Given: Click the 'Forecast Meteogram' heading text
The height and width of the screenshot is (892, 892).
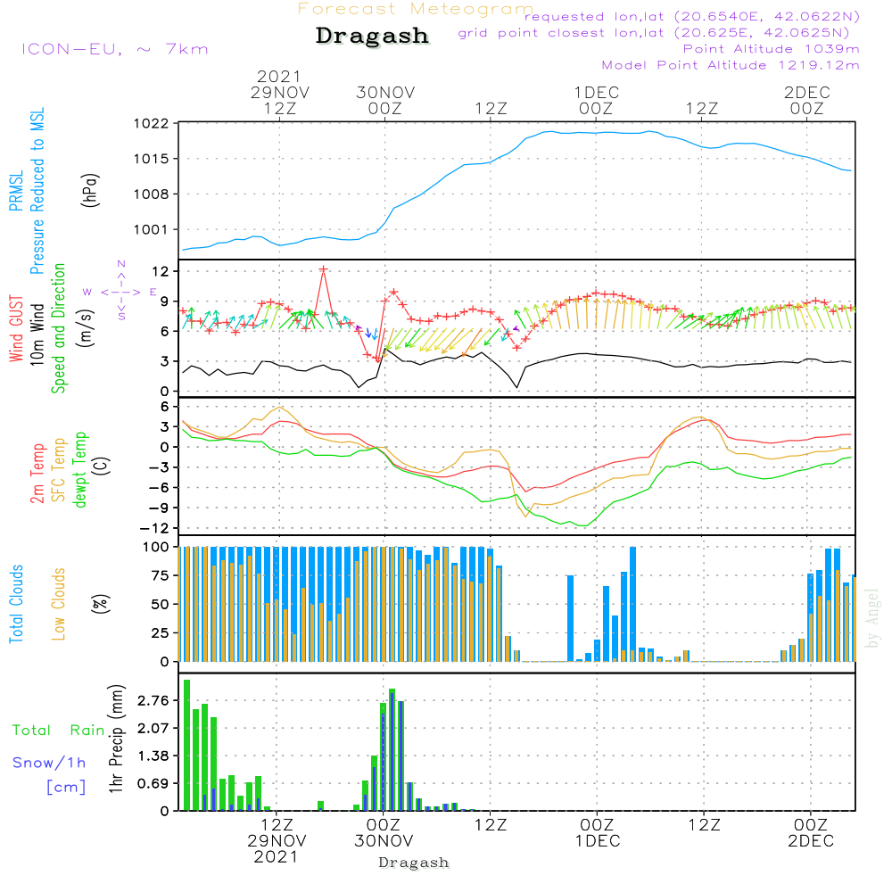Looking at the screenshot, I should (416, 9).
